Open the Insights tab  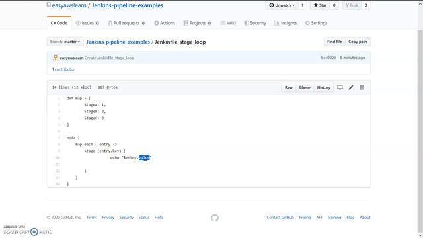point(286,23)
